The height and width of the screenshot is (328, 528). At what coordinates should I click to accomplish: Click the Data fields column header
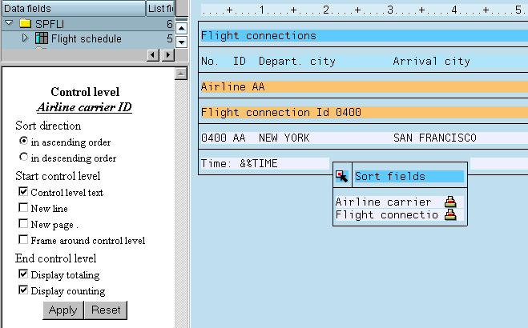click(72, 8)
